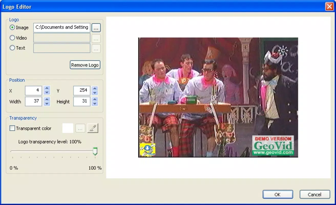Cancel the Logo Editor dialog

point(315,194)
